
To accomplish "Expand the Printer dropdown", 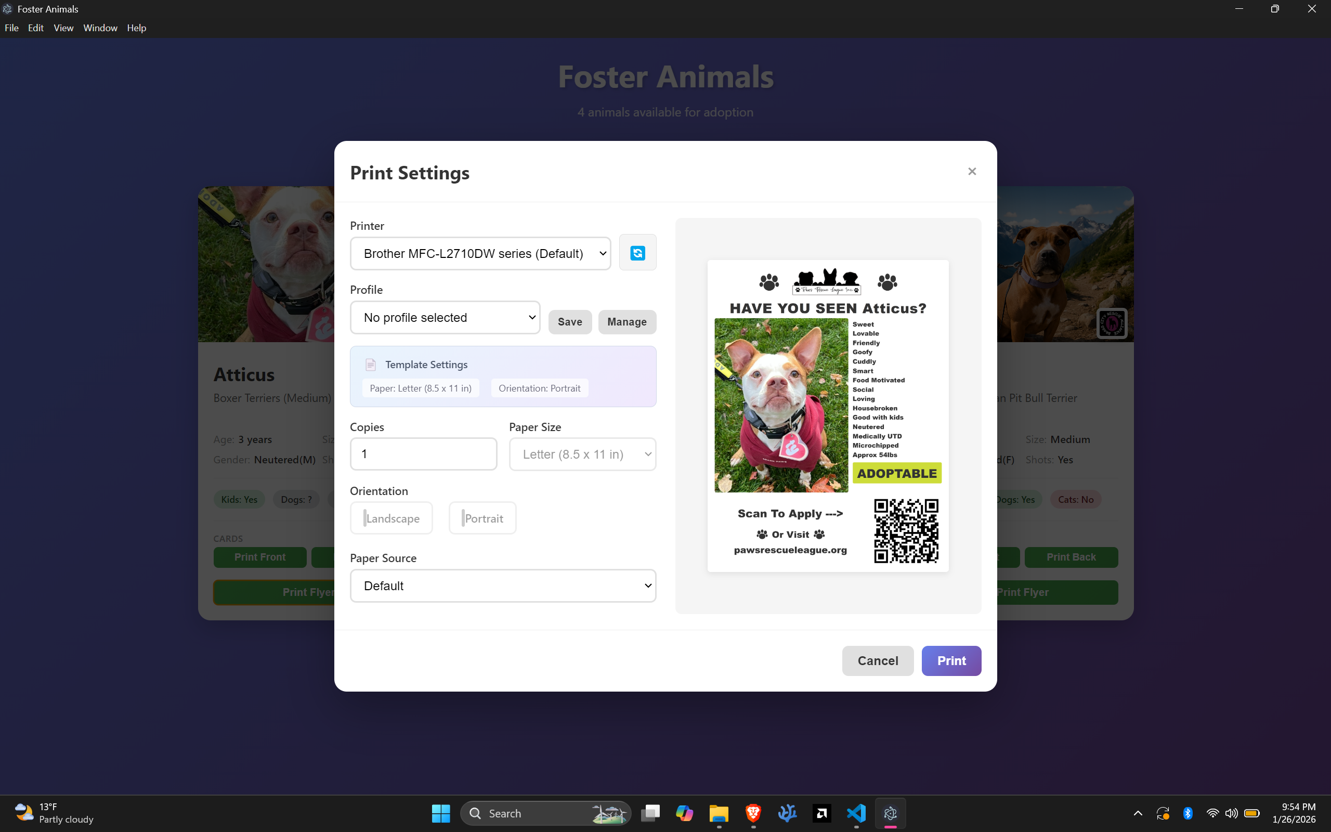I will (x=480, y=254).
